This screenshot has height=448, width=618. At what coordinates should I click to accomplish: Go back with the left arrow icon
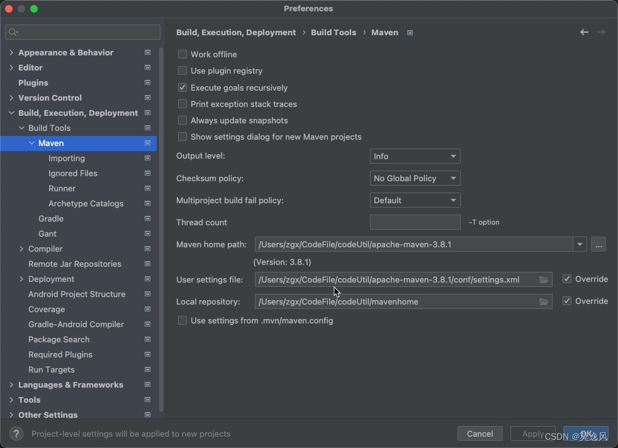click(584, 32)
